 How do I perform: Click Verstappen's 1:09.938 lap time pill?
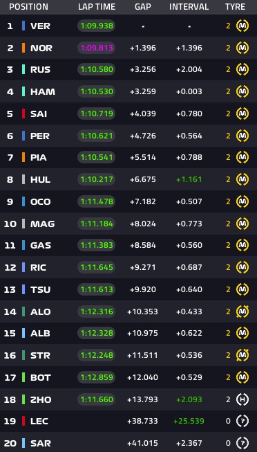pos(97,26)
